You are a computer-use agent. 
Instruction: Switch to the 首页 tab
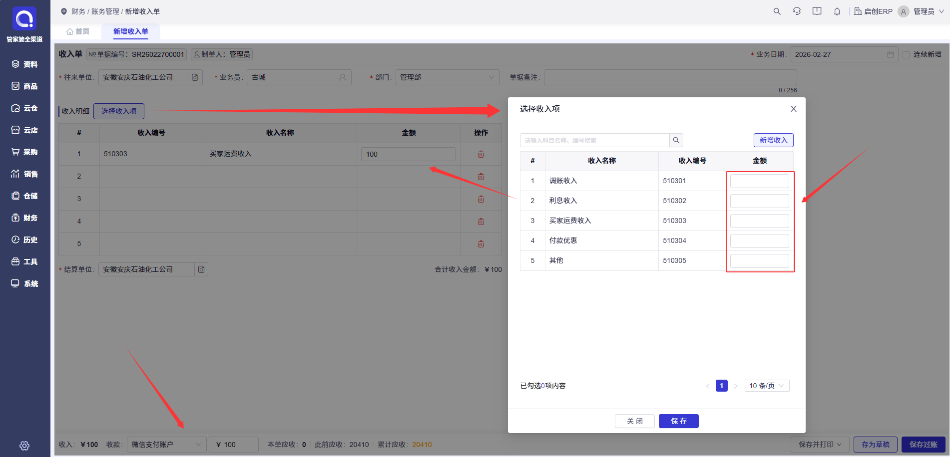click(x=78, y=31)
